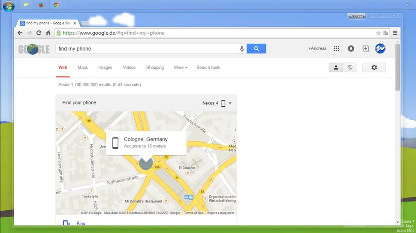
Task: Open the search settings gear
Action: pos(374,68)
